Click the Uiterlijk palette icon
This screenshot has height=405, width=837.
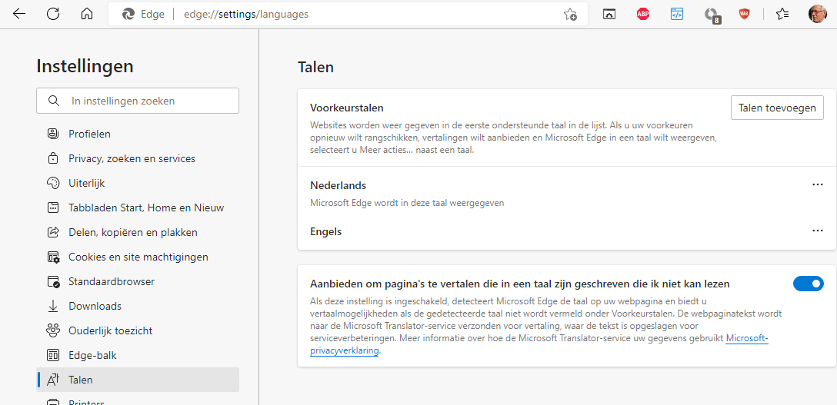(53, 183)
